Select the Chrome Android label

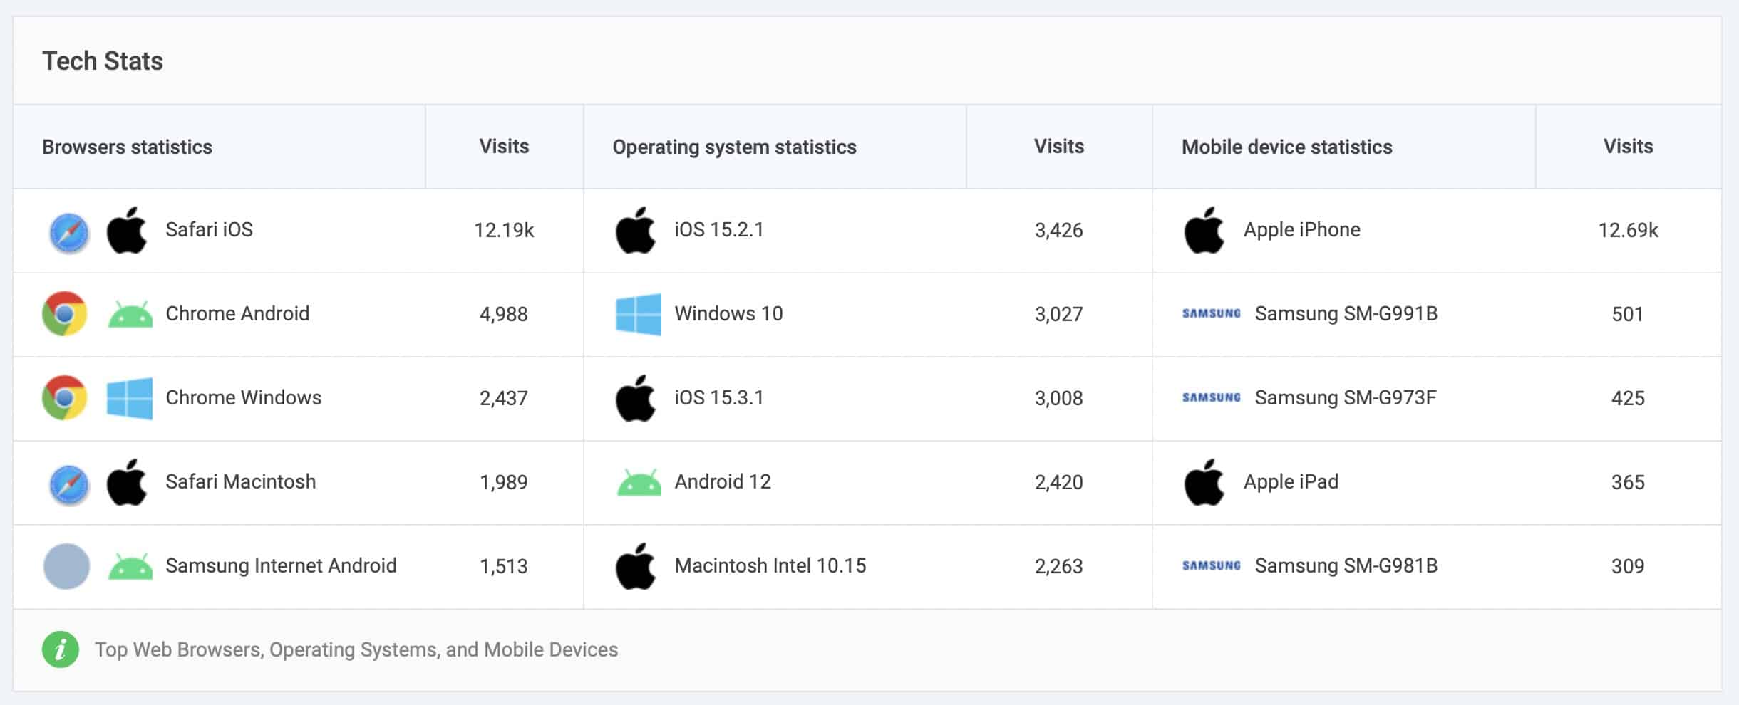click(237, 314)
